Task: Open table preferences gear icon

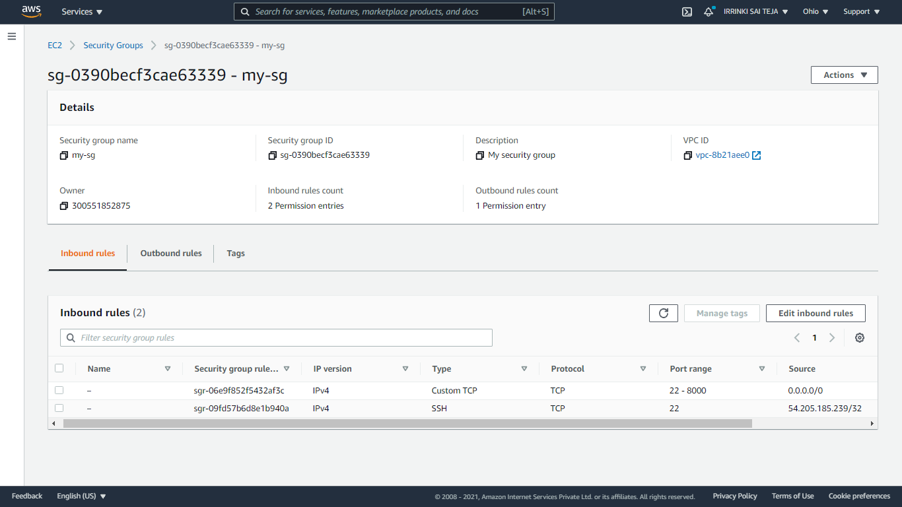Action: pos(859,337)
